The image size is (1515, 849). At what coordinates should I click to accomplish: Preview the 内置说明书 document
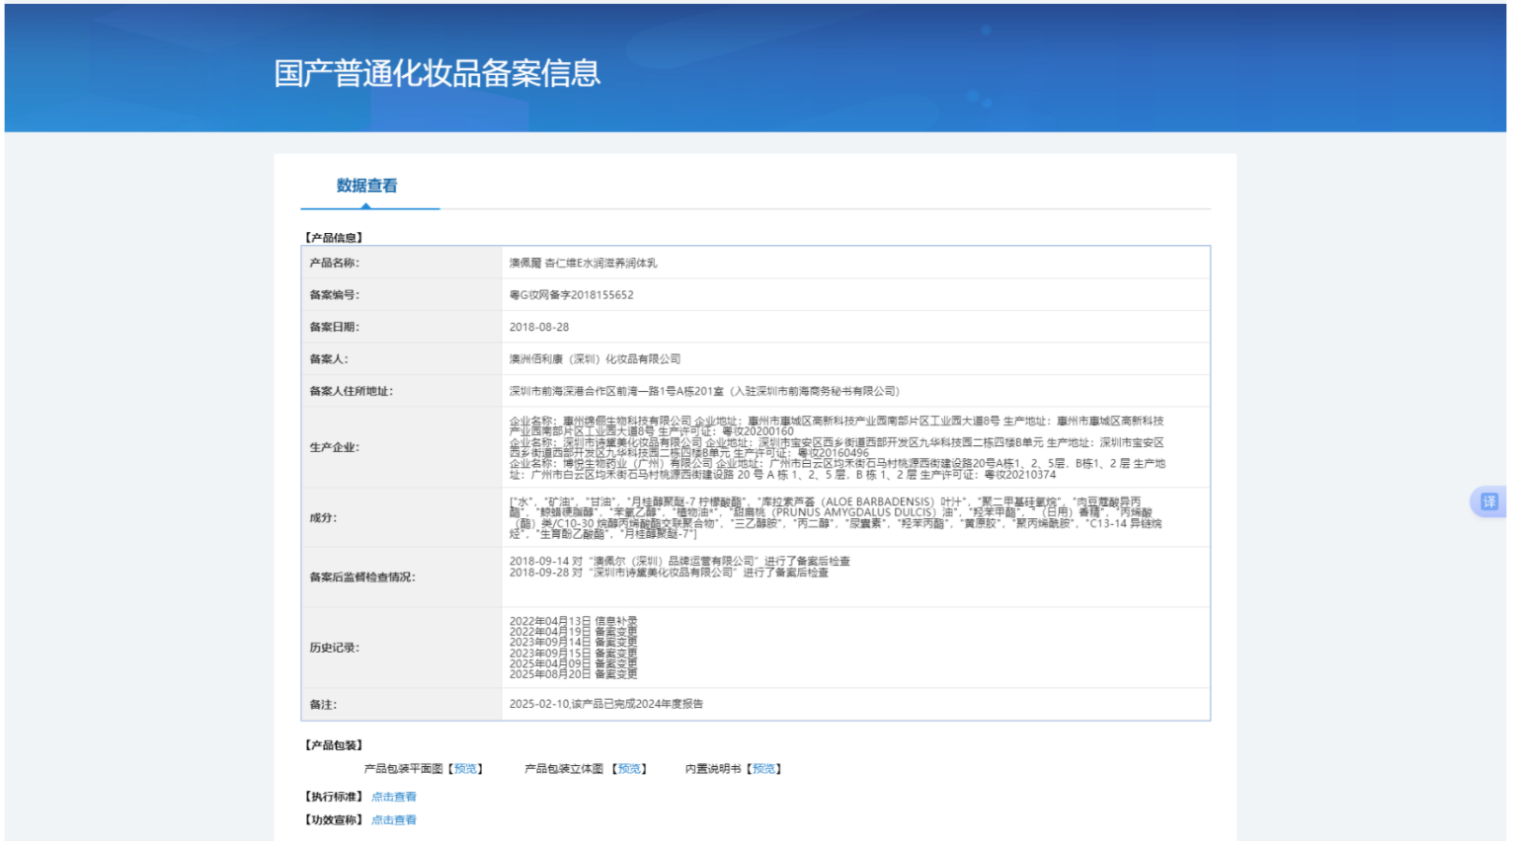763,769
